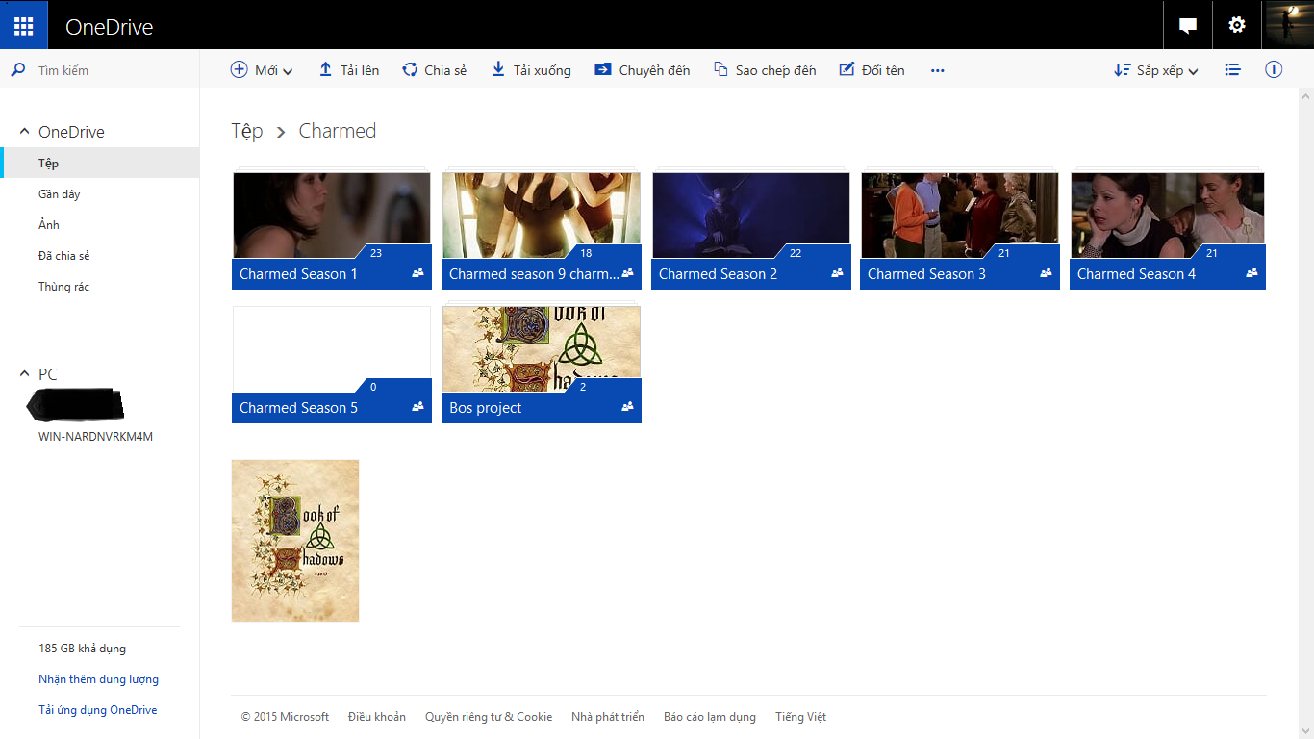The image size is (1314, 739).
Task: Click Báo cáo lạm dụng footer link
Action: pyautogui.click(x=710, y=717)
